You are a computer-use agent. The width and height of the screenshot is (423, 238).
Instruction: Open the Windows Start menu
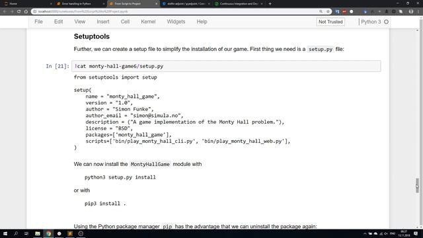pos(5,233)
